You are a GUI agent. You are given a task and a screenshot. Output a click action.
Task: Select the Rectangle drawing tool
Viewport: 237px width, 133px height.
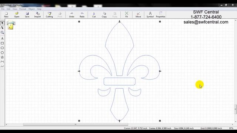coord(2,43)
